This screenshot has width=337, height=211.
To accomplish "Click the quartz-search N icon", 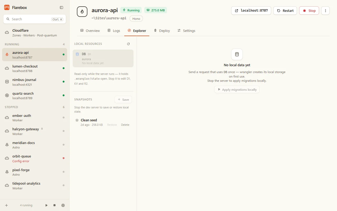I will tap(7, 95).
